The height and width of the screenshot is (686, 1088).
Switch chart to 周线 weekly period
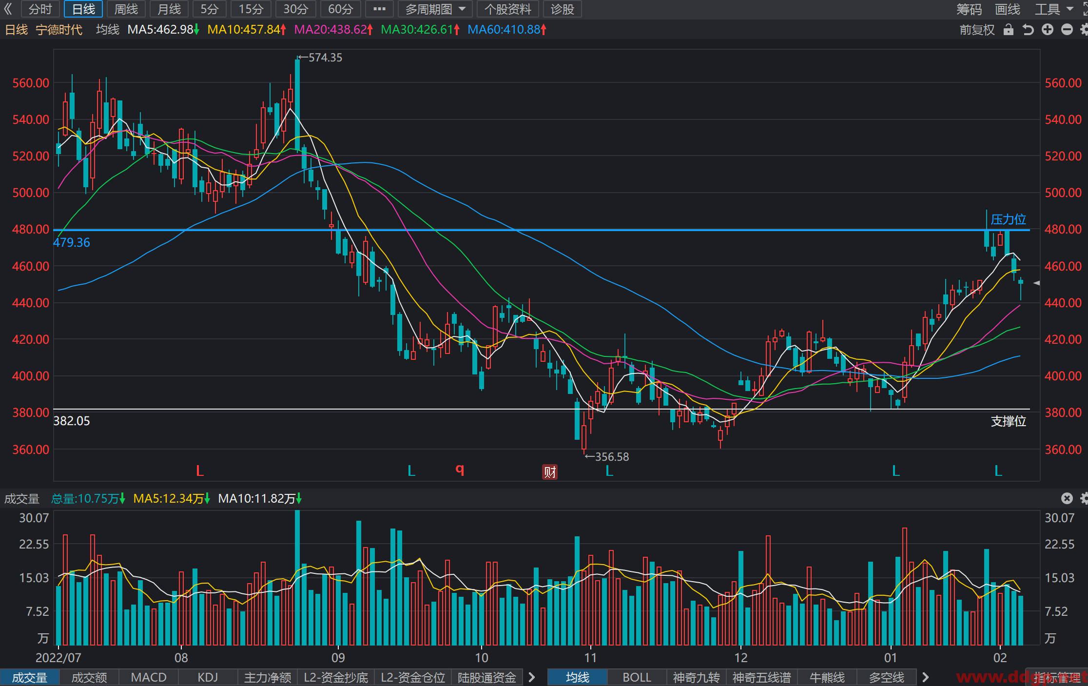(x=126, y=9)
